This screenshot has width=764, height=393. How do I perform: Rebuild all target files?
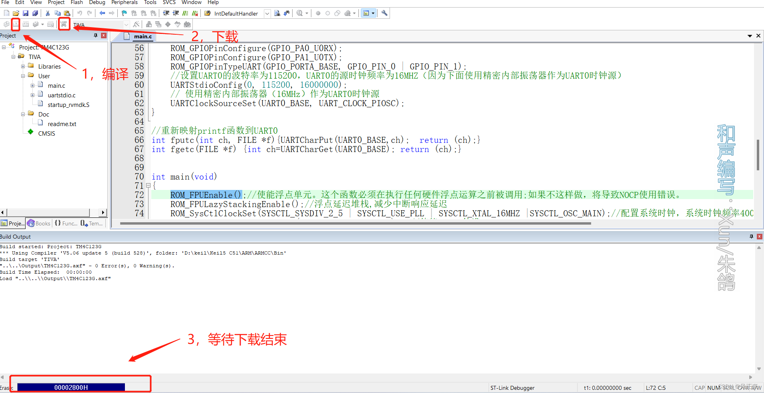click(x=26, y=24)
